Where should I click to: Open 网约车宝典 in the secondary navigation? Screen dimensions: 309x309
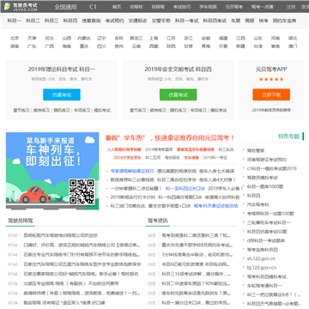[284, 21]
